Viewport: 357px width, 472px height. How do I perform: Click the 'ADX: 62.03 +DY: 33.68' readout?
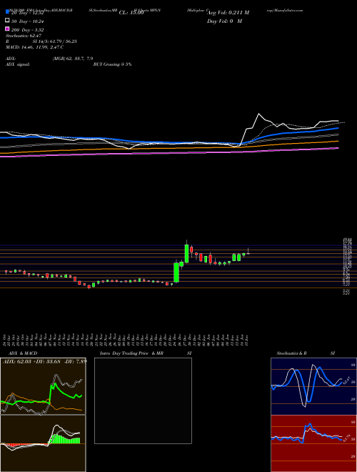31,361
